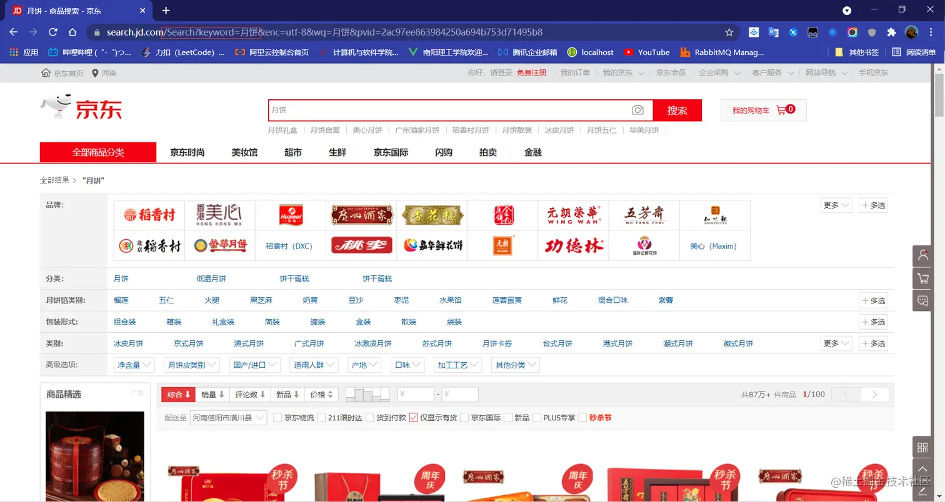Expand the 月饼皮类别 dropdown

tap(191, 365)
